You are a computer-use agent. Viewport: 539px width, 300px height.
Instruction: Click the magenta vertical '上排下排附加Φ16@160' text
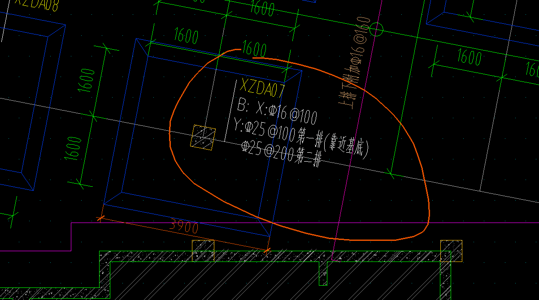coord(356,63)
